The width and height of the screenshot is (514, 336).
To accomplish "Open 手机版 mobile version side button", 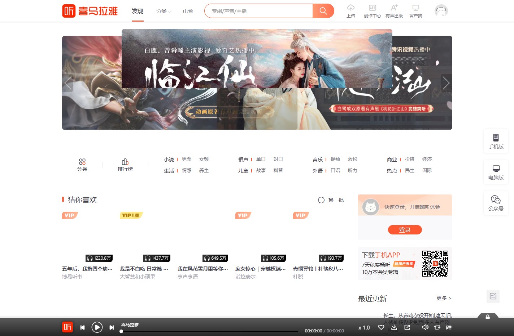I will 496,141.
